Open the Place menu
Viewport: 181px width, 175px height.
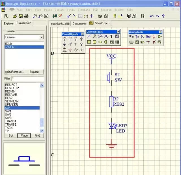point(48,10)
